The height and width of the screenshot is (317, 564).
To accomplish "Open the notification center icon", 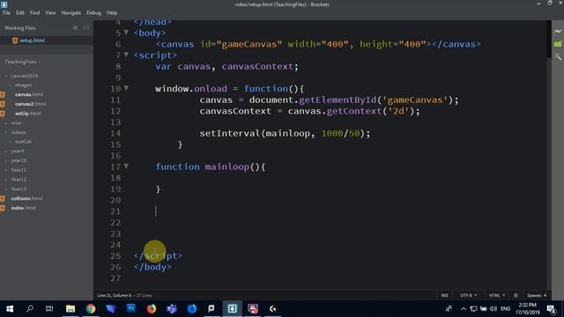I will [551, 309].
